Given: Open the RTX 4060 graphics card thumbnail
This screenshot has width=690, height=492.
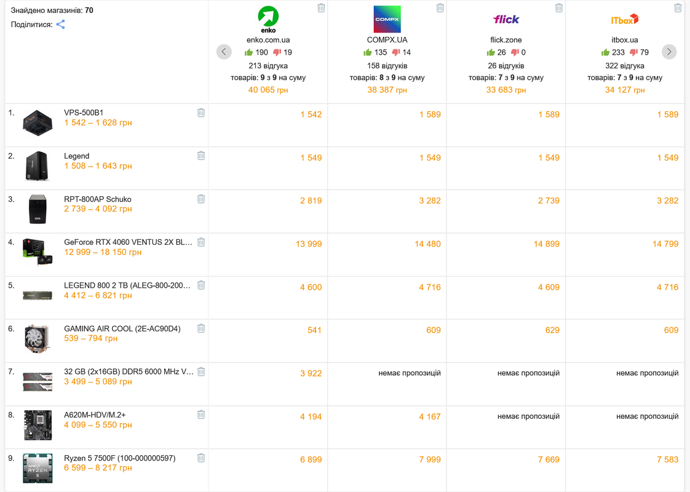Looking at the screenshot, I should pos(38,252).
